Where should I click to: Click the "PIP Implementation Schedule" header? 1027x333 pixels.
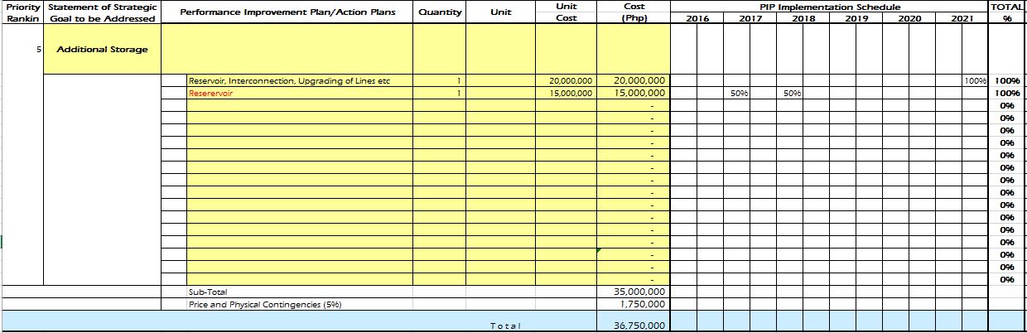coord(829,7)
